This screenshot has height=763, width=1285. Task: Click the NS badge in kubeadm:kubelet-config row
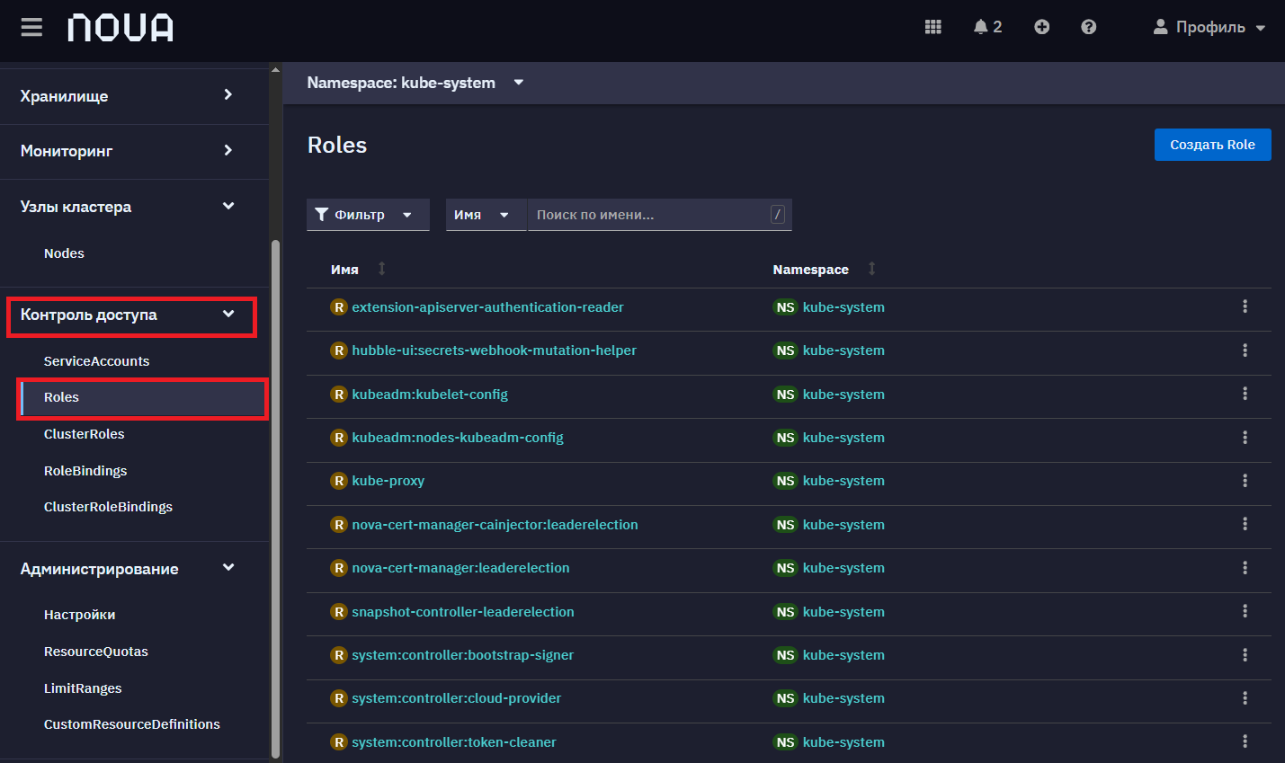point(785,395)
